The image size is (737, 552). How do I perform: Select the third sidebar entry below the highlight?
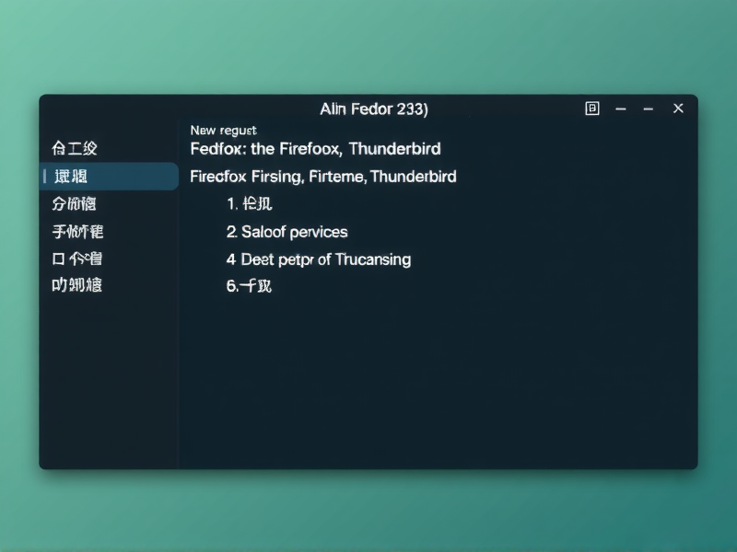pyautogui.click(x=76, y=203)
